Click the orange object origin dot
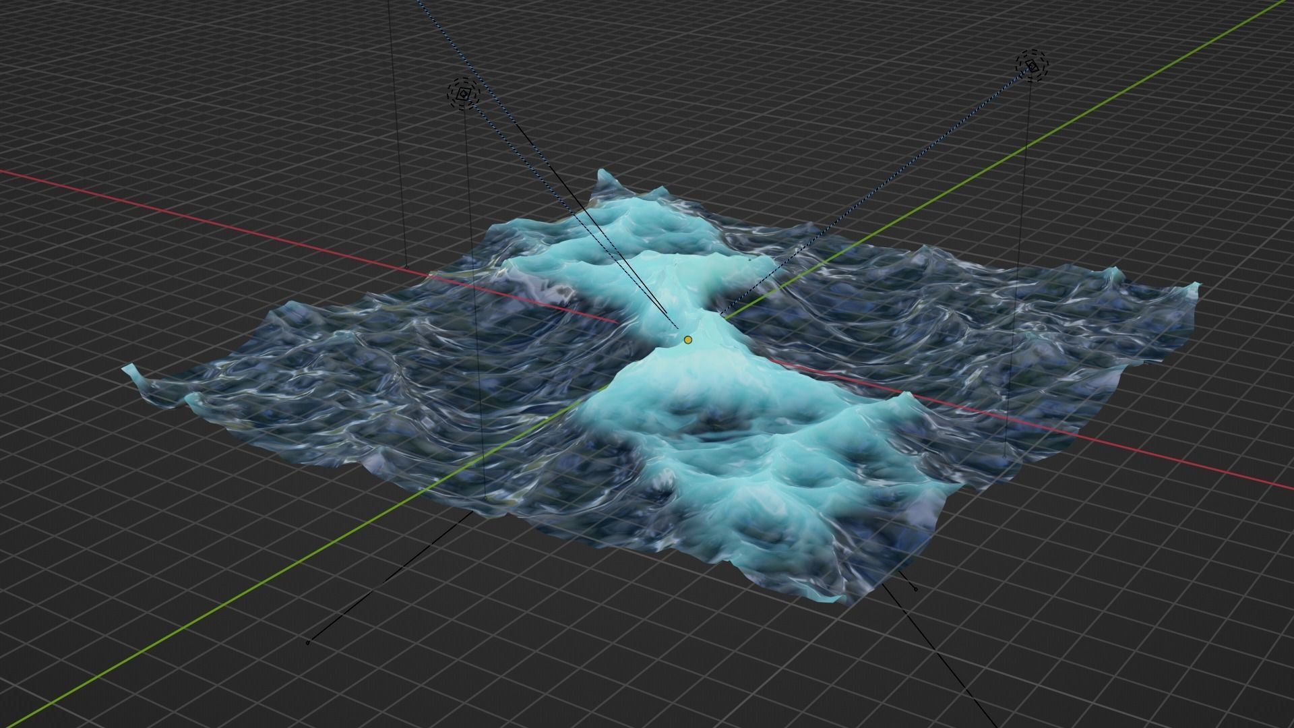The width and height of the screenshot is (1294, 728). click(687, 340)
